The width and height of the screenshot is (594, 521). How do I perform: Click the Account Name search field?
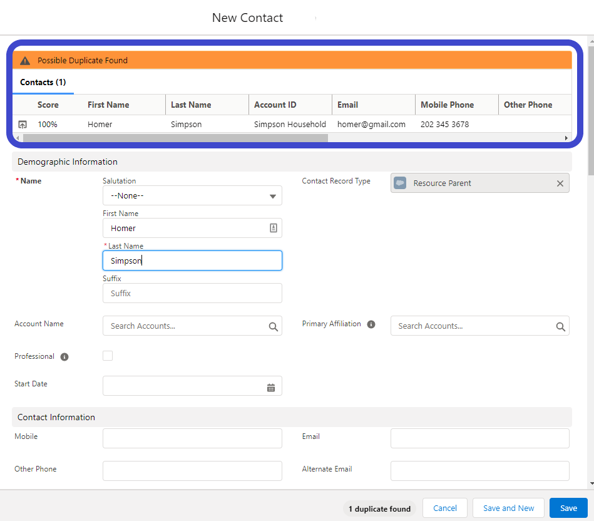[192, 326]
